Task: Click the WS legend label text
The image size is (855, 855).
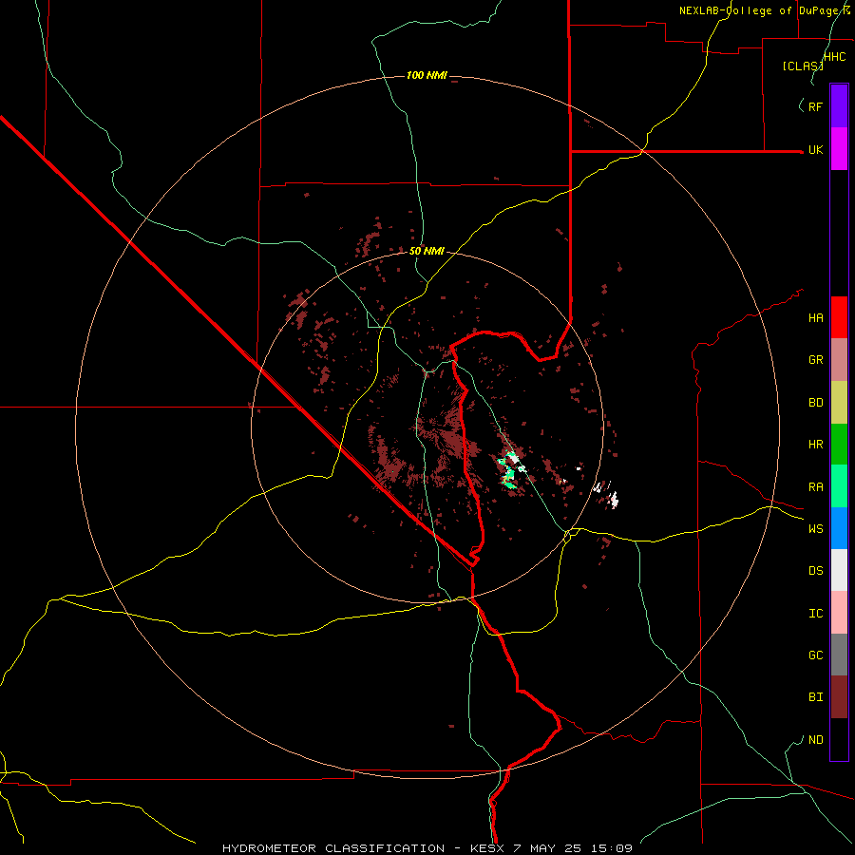Action: coord(815,529)
